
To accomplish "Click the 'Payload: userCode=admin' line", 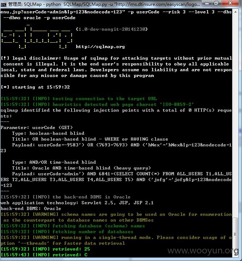I will (116, 180).
